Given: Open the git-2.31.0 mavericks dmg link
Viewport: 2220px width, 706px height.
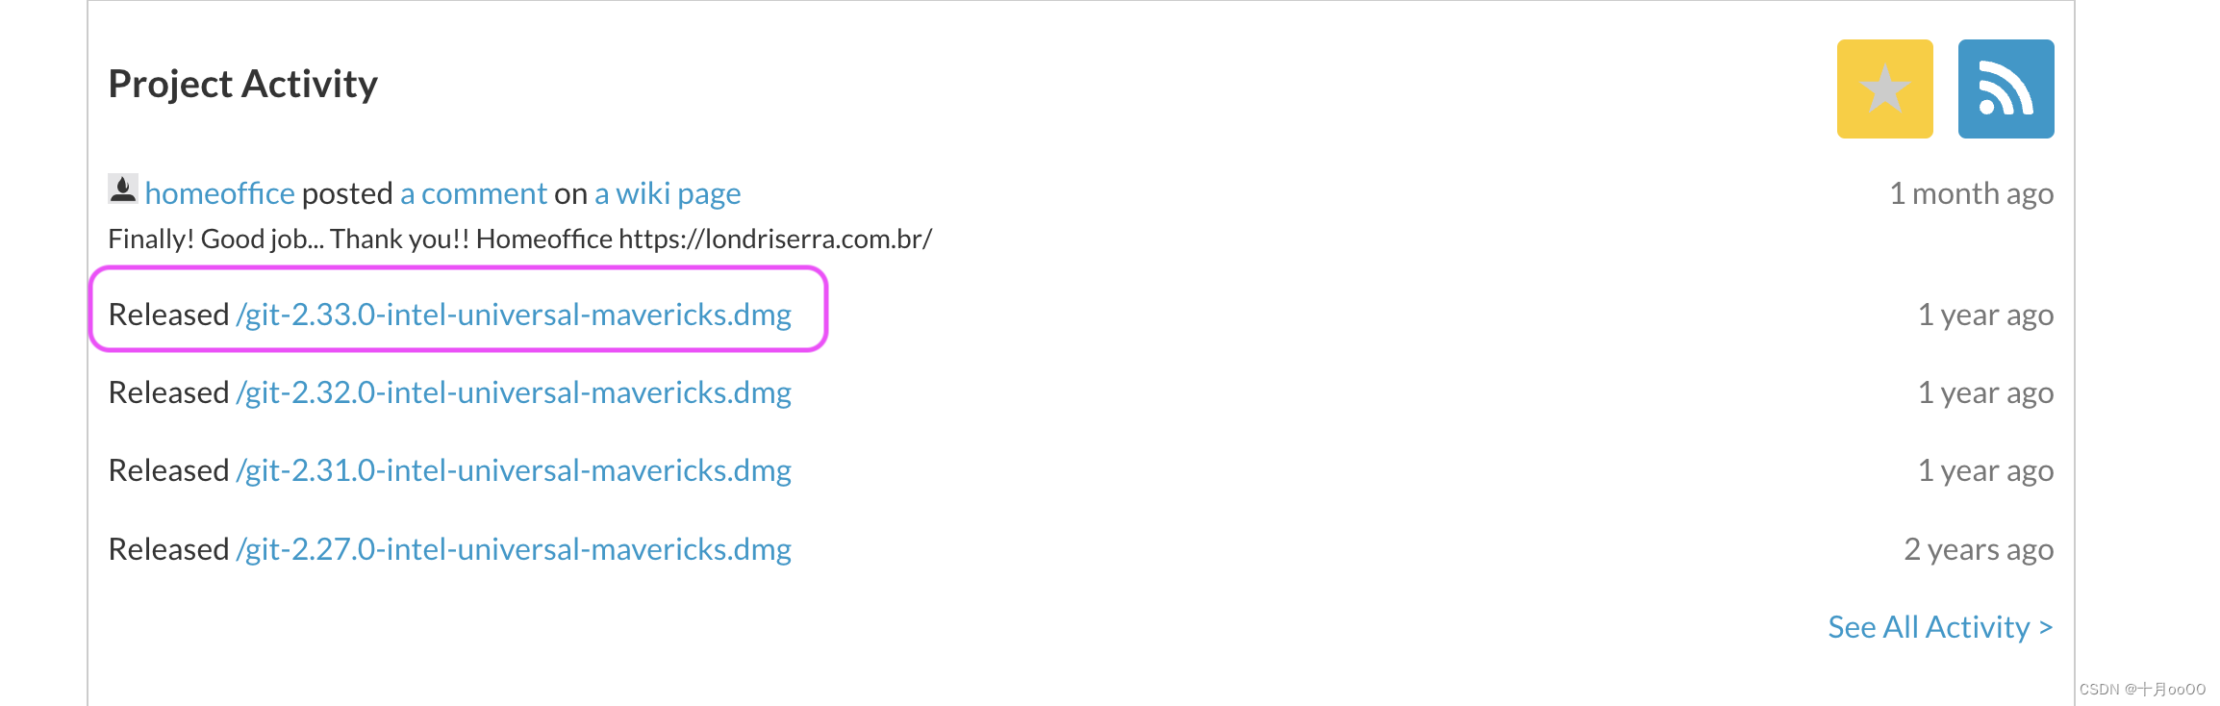Looking at the screenshot, I should click(514, 471).
